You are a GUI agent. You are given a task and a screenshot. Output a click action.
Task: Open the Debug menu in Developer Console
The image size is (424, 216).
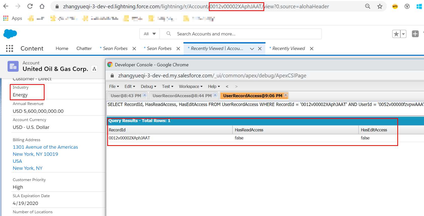(x=148, y=86)
